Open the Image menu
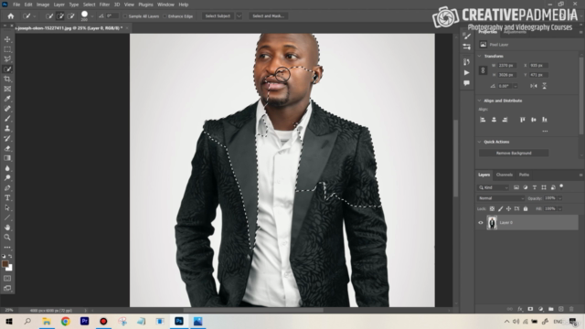The image size is (585, 329). 43,5
